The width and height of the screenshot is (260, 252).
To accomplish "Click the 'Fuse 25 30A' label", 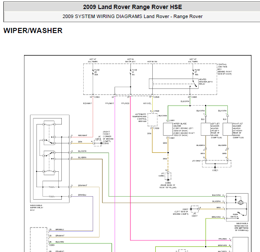I will [x=97, y=72].
